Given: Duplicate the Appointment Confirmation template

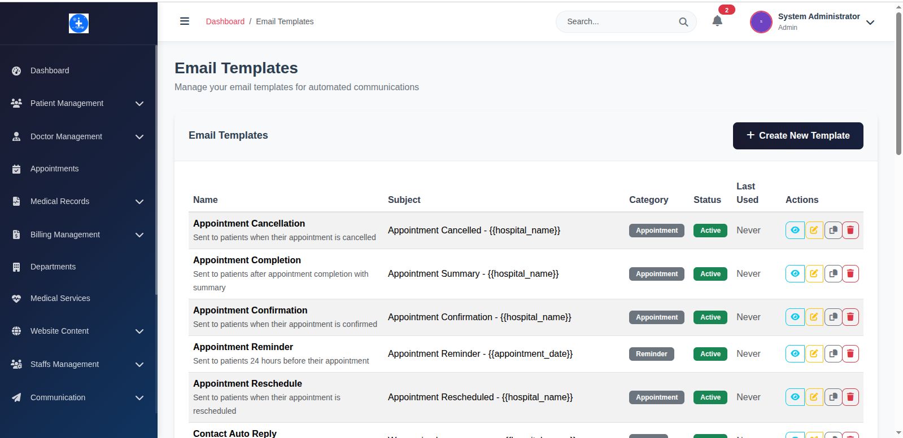Looking at the screenshot, I should point(833,317).
